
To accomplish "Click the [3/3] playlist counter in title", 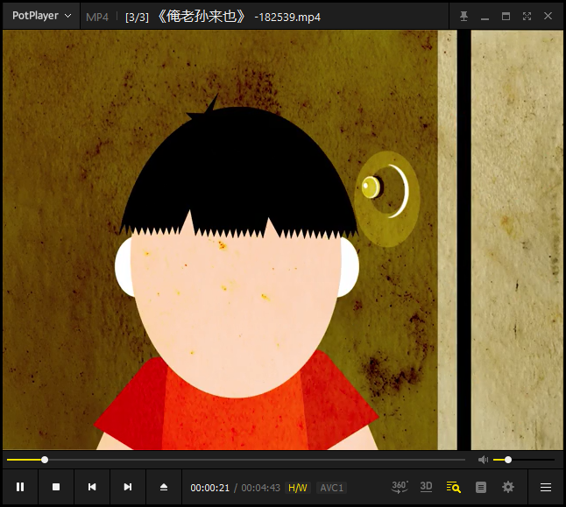I will point(137,18).
